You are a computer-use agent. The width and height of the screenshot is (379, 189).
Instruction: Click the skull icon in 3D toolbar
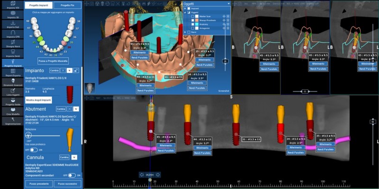tap(102, 4)
